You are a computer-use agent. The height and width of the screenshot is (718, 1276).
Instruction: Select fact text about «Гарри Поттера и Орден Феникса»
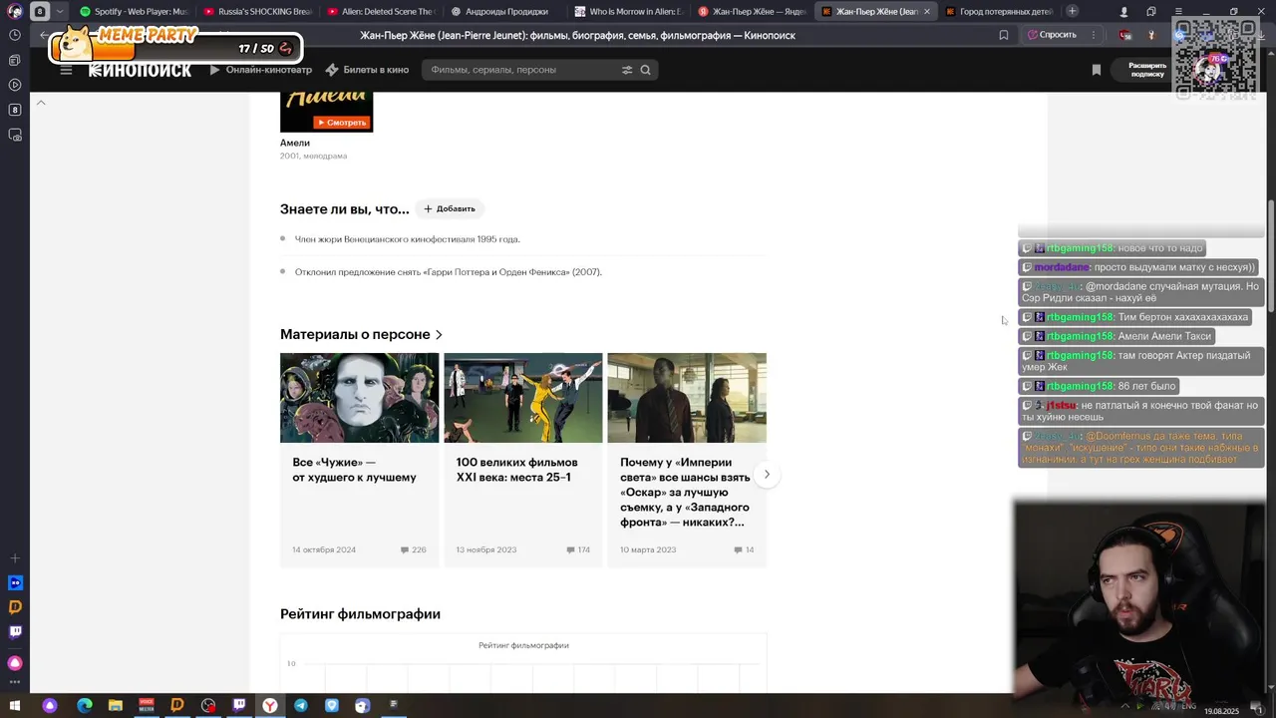pyautogui.click(x=449, y=272)
